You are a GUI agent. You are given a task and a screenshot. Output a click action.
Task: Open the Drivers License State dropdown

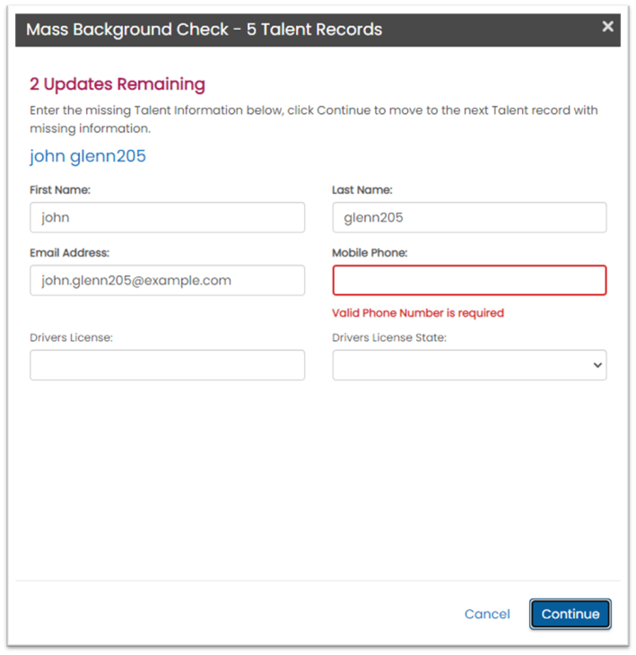pyautogui.click(x=469, y=365)
